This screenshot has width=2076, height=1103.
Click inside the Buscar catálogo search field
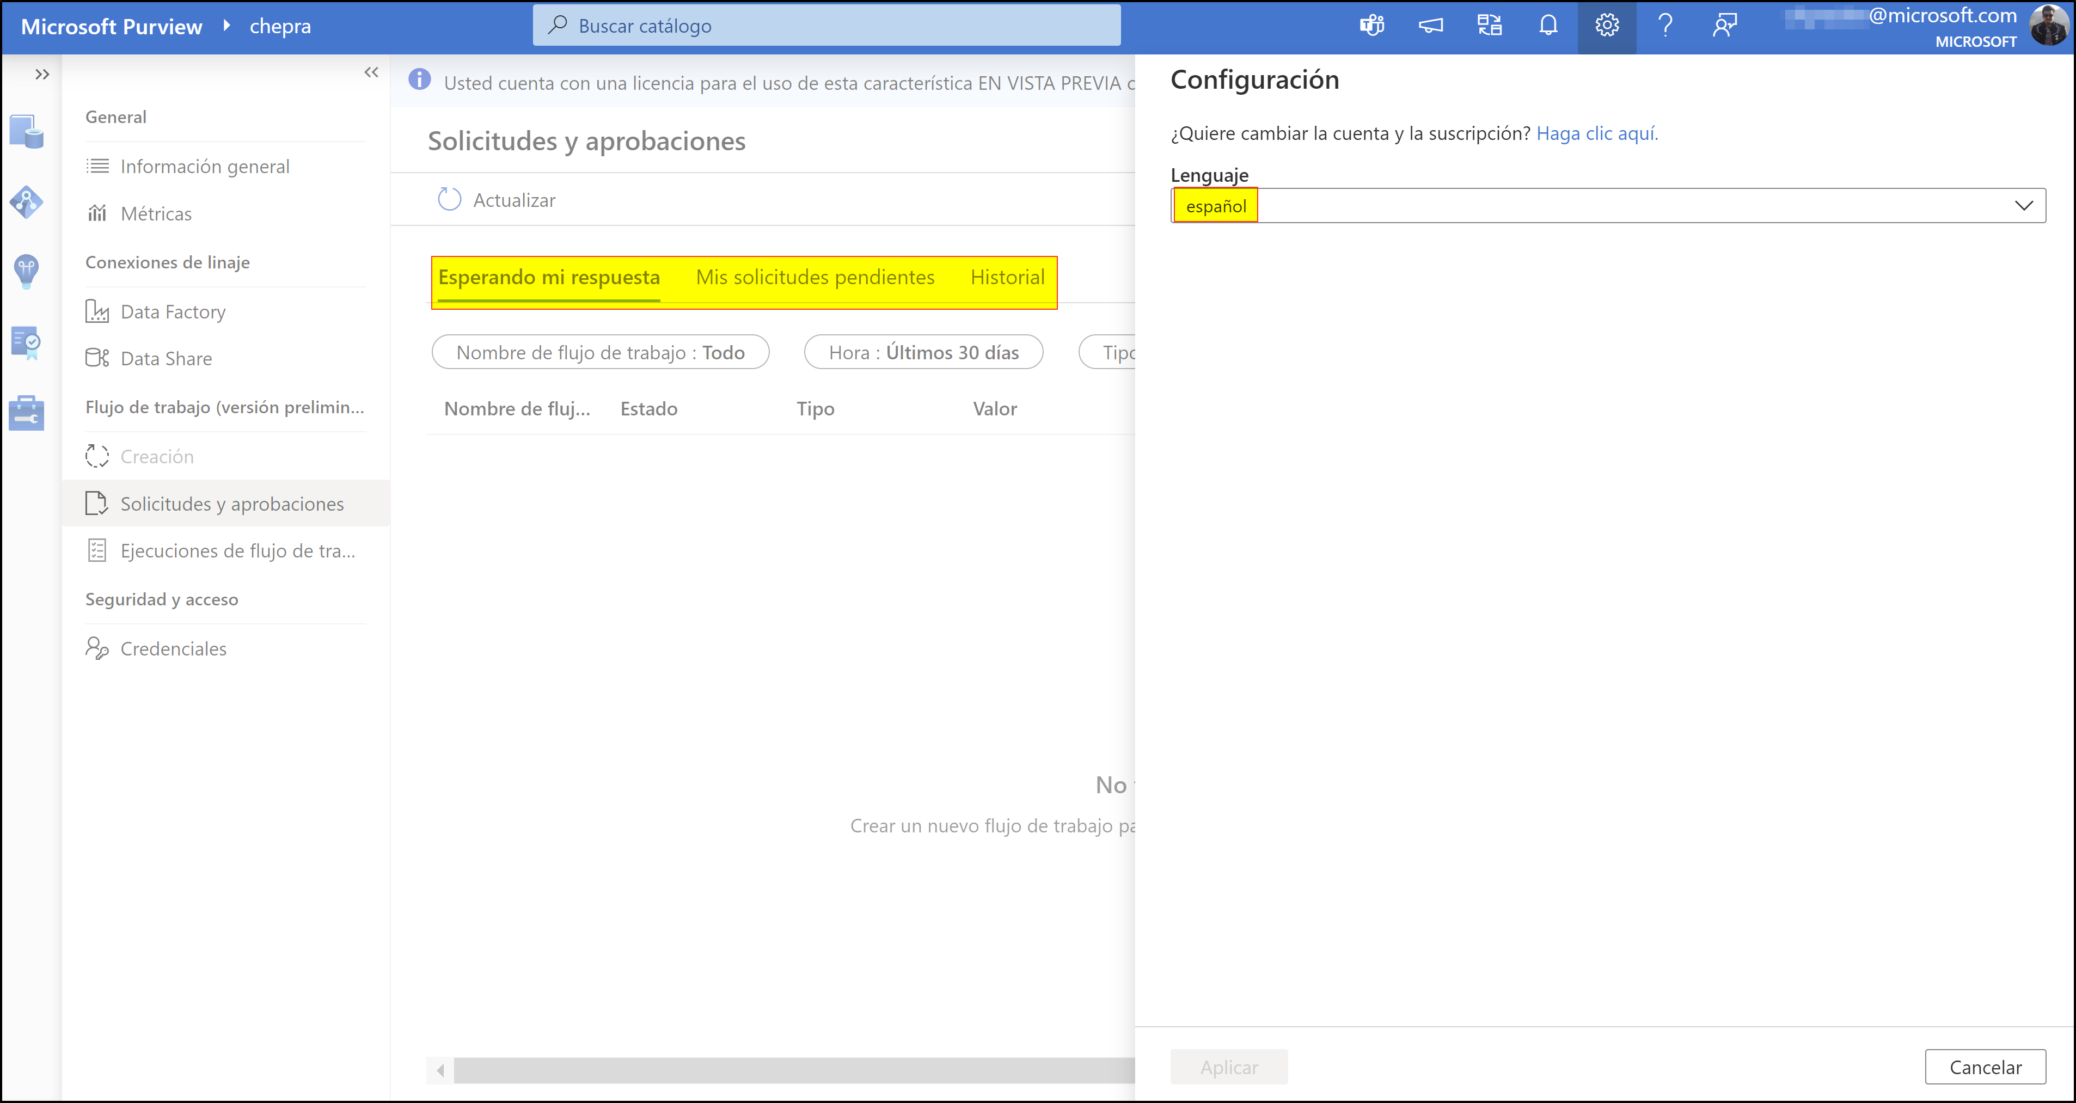(x=825, y=25)
